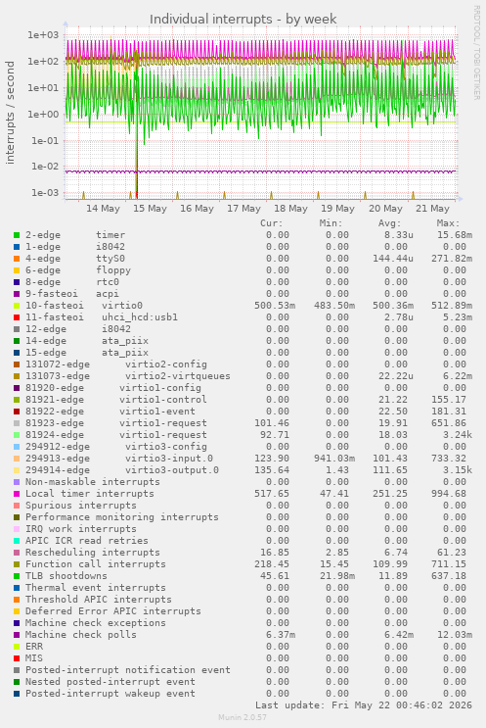This screenshot has height=728, width=486.
Task: Click the red uhci_hcd:usb1 color swatch
Action: (17, 317)
